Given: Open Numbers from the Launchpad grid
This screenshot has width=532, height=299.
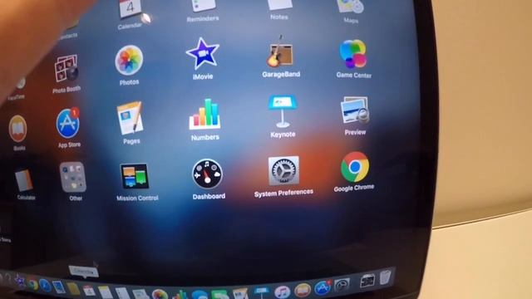Looking at the screenshot, I should [204, 115].
